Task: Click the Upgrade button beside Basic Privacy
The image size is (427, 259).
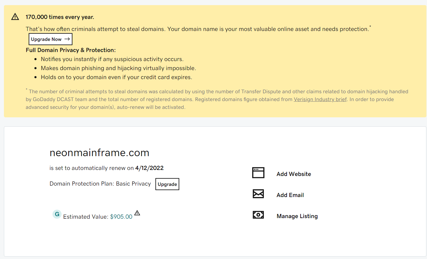Action: [x=167, y=184]
